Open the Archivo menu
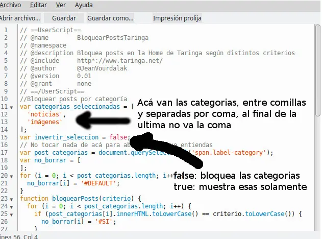This screenshot has width=322, height=239. click(10, 5)
